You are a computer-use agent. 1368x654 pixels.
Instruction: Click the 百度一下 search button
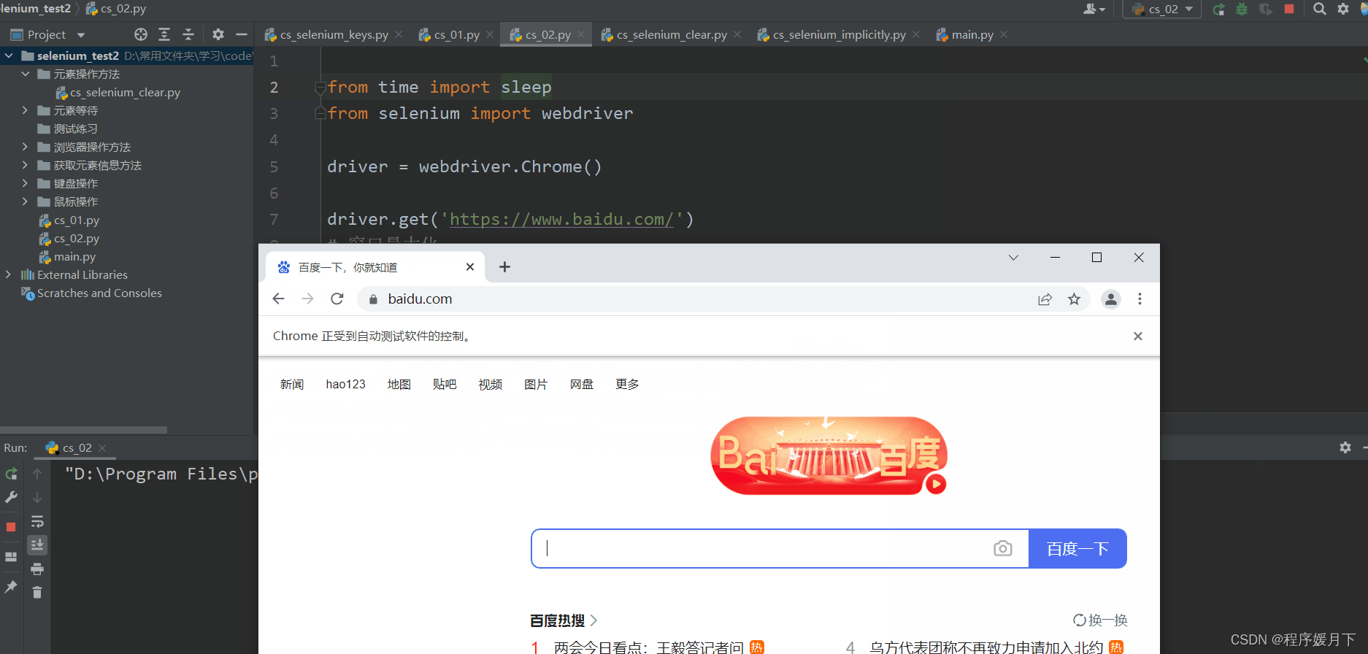tap(1077, 548)
